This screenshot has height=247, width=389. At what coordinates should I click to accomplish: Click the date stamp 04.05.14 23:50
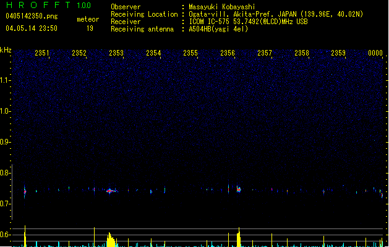32,28
